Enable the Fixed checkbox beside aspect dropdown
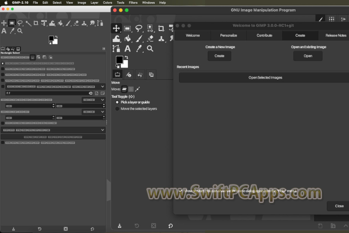349x233 pixels. tap(3, 86)
